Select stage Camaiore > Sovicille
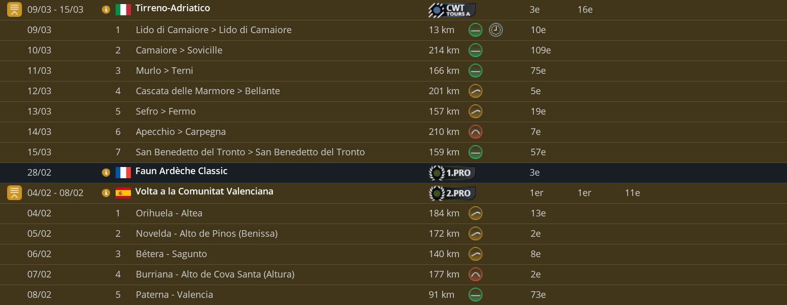This screenshot has height=305, width=787. [179, 50]
